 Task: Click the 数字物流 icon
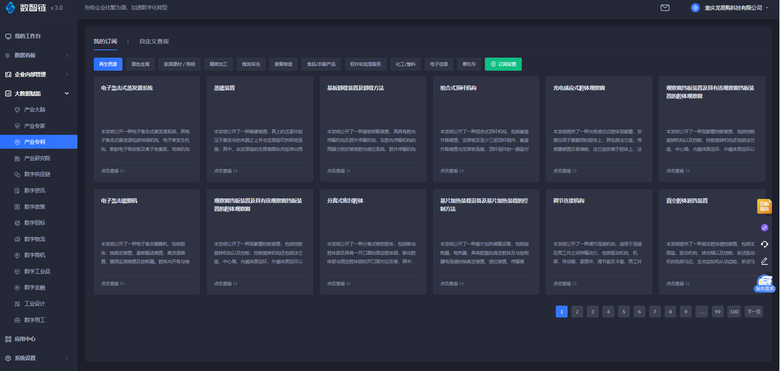point(17,239)
